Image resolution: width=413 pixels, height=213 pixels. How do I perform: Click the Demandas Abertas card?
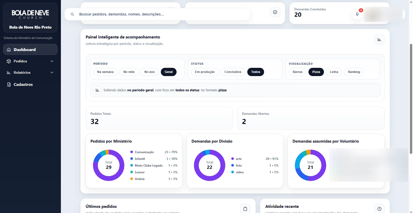point(311,118)
